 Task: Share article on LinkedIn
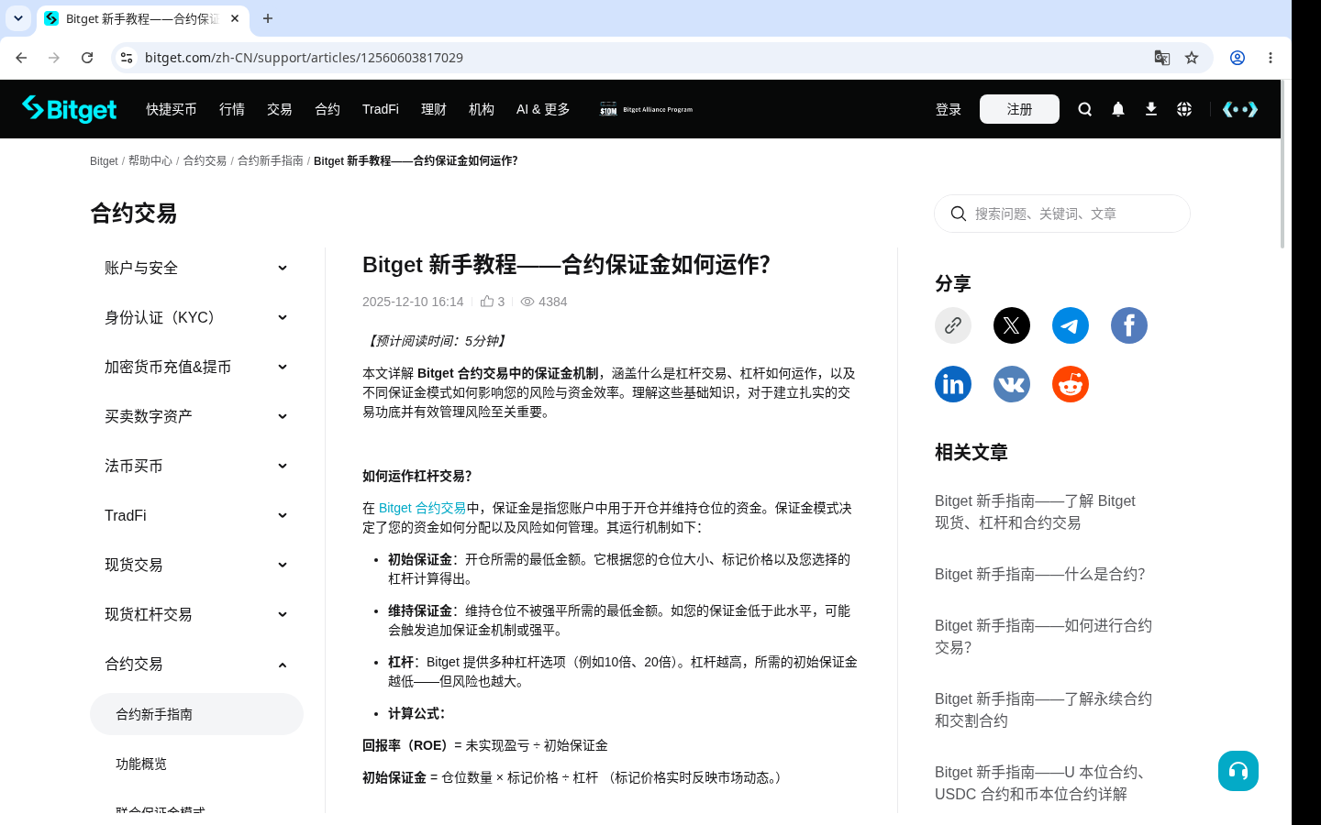pyautogui.click(x=953, y=384)
